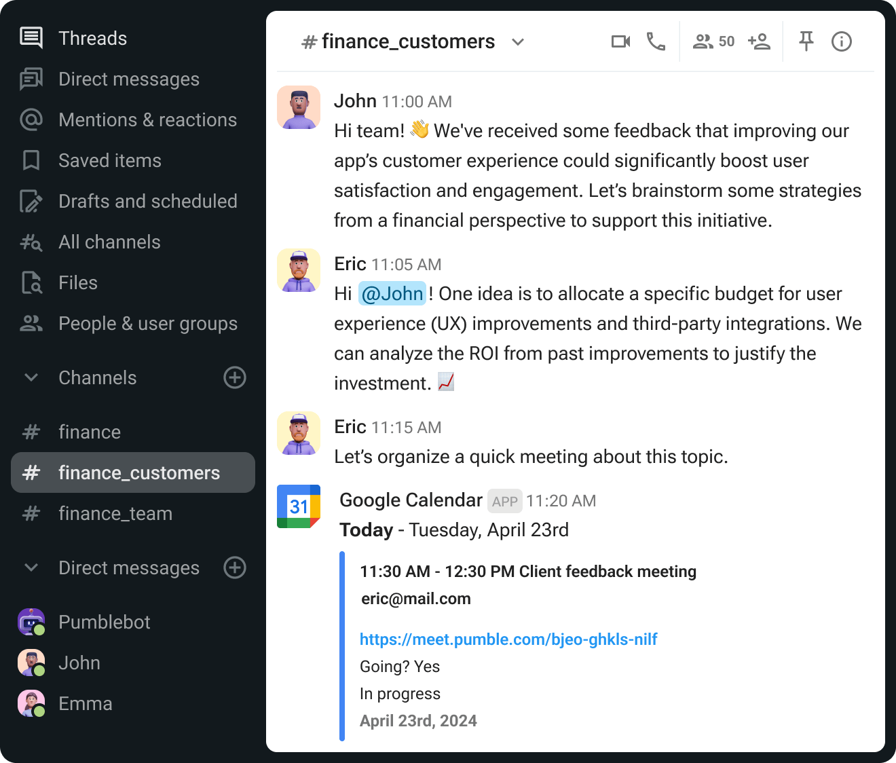
Task: Start a video call in the channel
Action: [620, 41]
